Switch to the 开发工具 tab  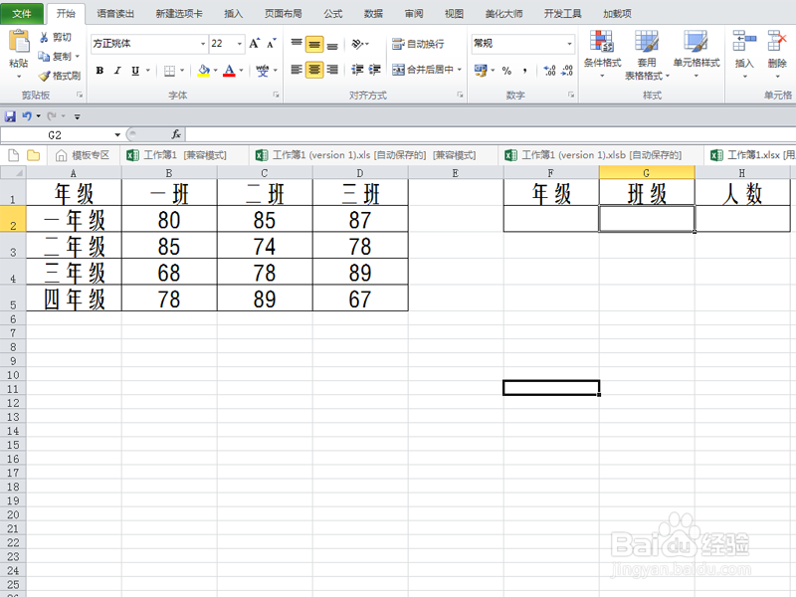pyautogui.click(x=562, y=14)
